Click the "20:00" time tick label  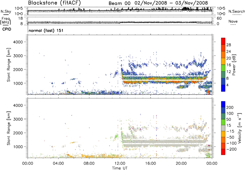point(181,164)
